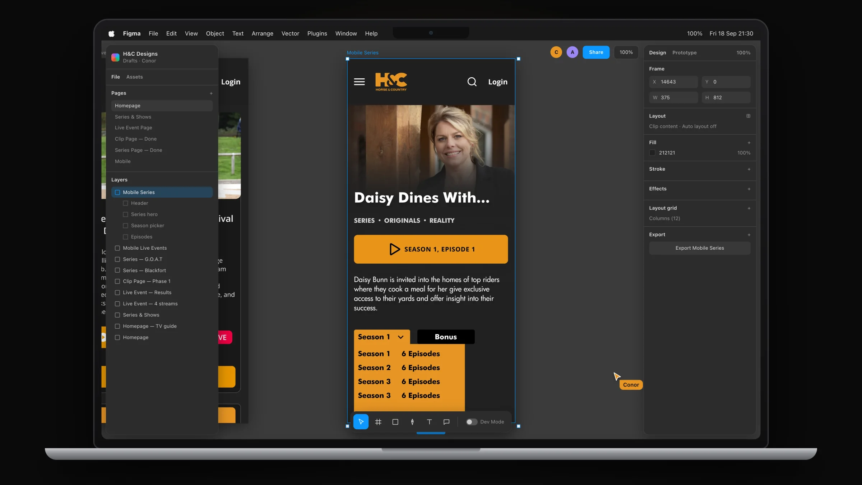Image resolution: width=862 pixels, height=485 pixels.
Task: Open the Arrange menu
Action: tap(262, 33)
